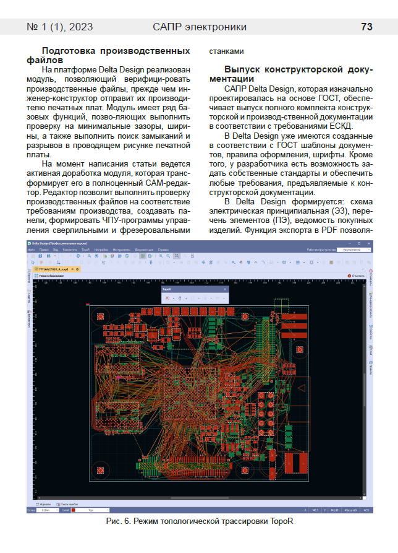
Task: Open the Проекты left side tab
Action: (x=29, y=276)
